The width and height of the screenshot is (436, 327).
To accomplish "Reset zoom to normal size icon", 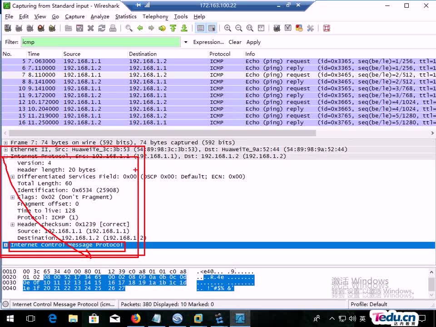I will tap(250, 28).
